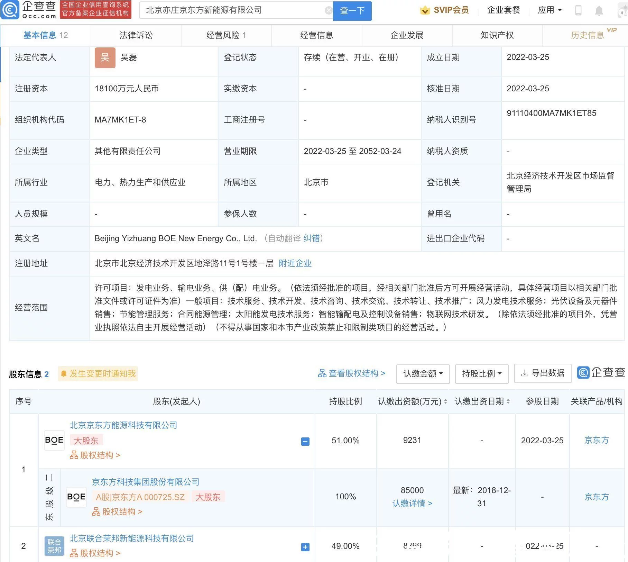
Task: Click the 导出数据 export button
Action: (543, 373)
